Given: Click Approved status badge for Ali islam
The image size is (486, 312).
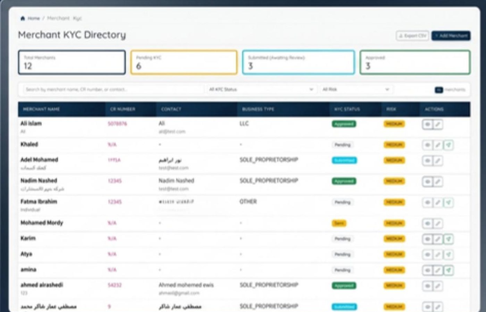Looking at the screenshot, I should pyautogui.click(x=344, y=124).
